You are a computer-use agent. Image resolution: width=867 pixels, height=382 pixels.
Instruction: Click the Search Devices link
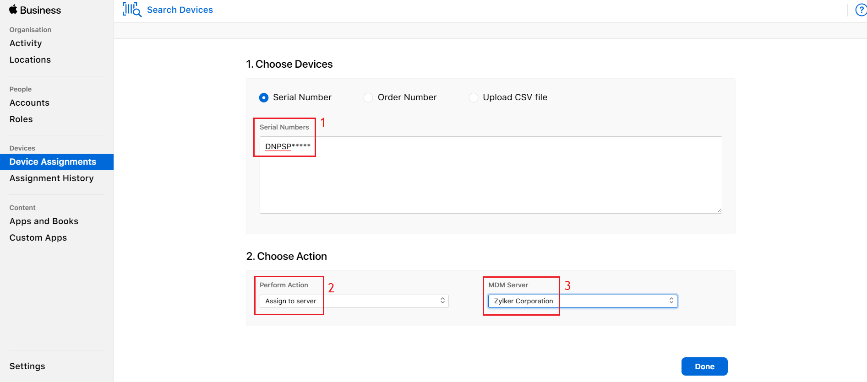(x=180, y=10)
